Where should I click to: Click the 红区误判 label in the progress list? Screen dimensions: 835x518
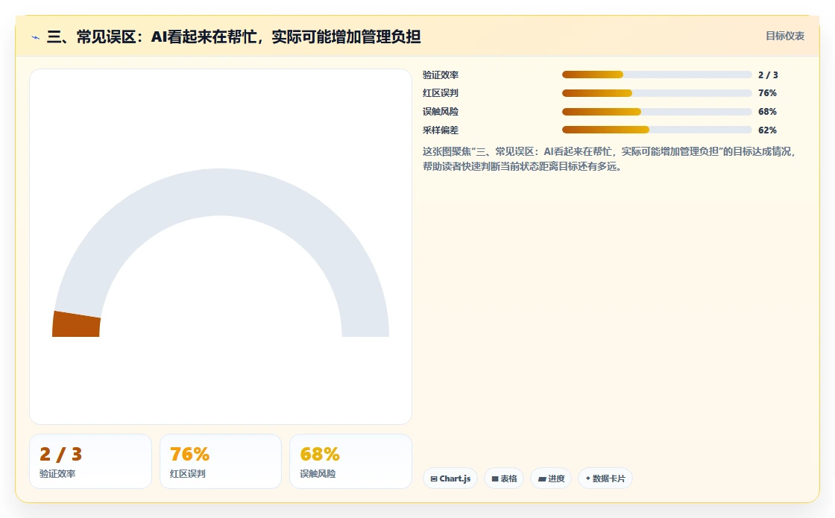tap(441, 93)
